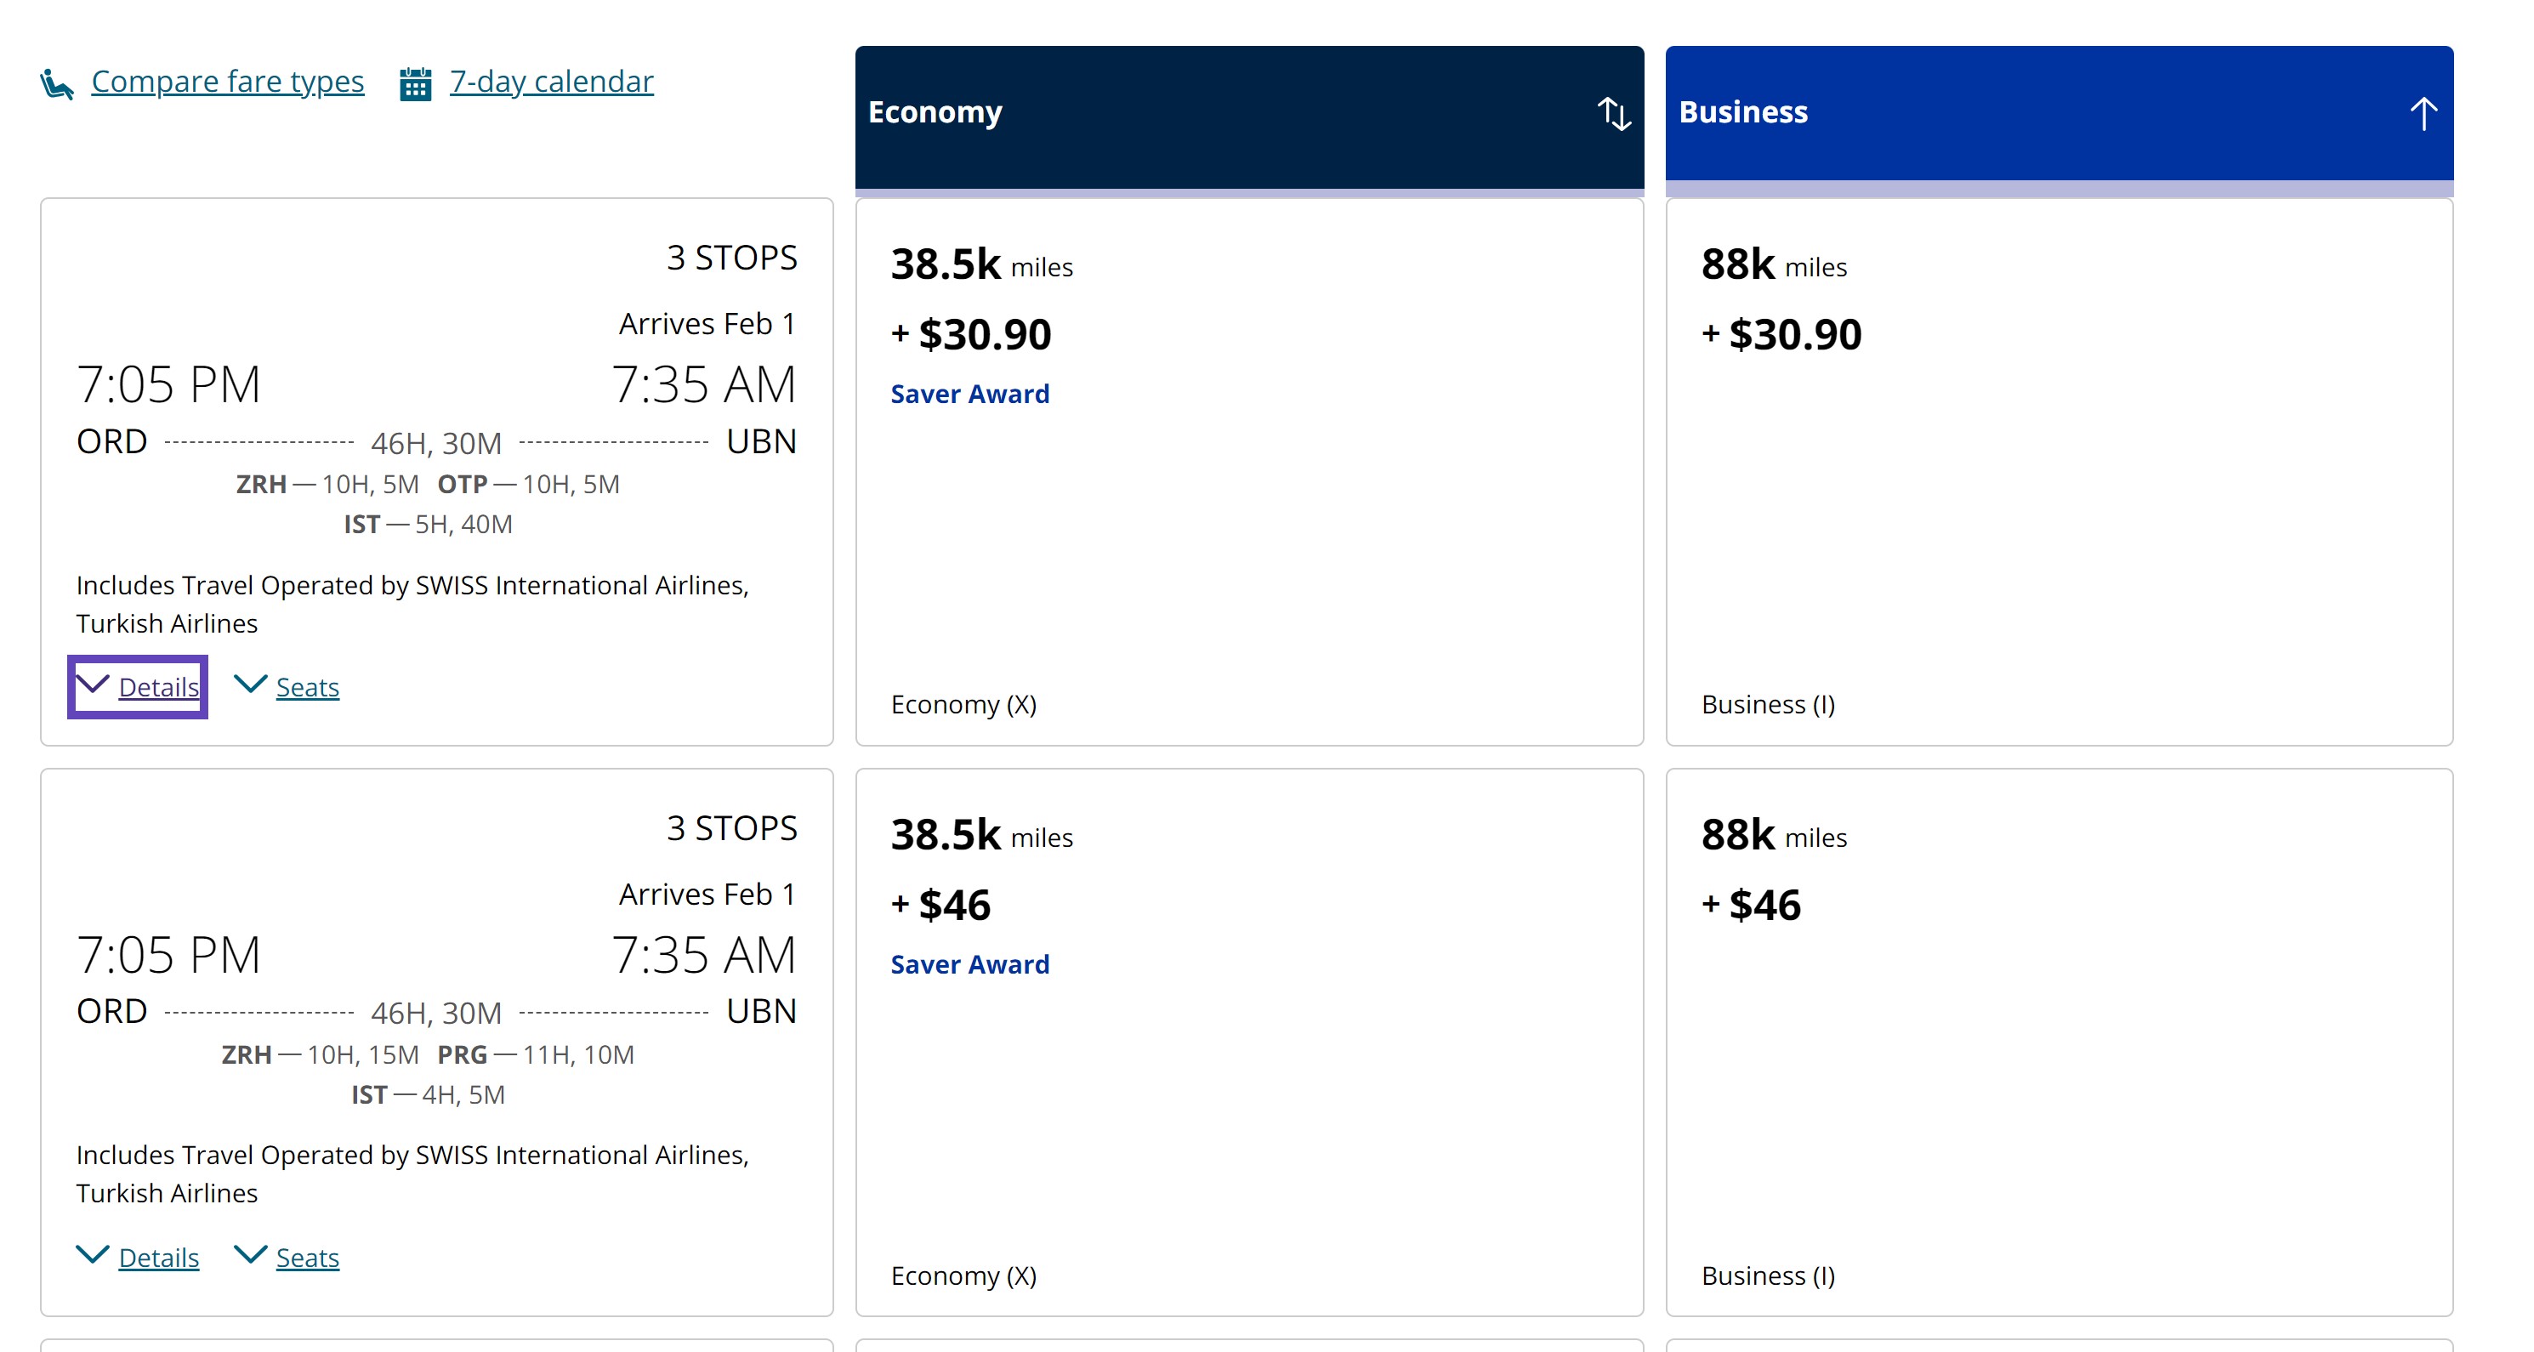Click the chevron next to second flight's Details
The image size is (2534, 1352).
click(x=93, y=1254)
